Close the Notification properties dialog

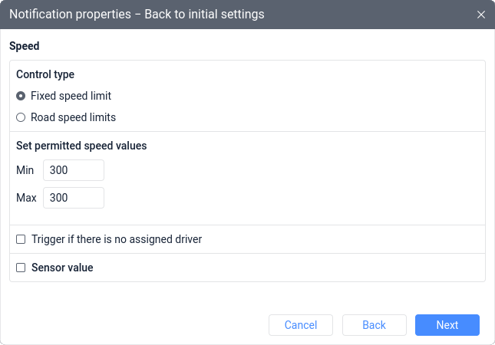click(480, 15)
